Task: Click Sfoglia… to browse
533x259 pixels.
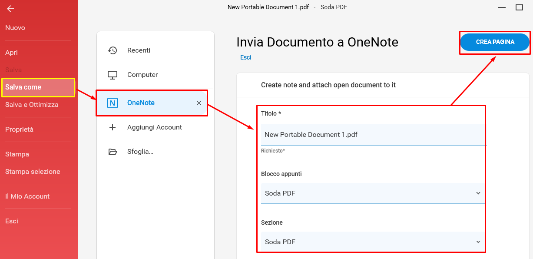Action: pos(140,152)
